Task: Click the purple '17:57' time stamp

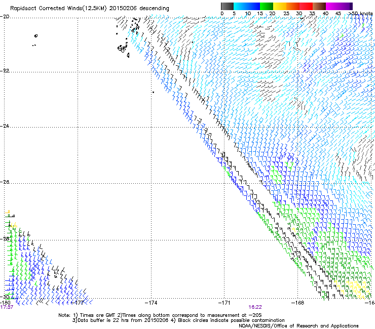Action: click(x=7, y=307)
